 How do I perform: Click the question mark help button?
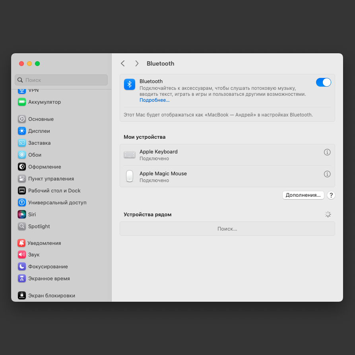pyautogui.click(x=331, y=195)
